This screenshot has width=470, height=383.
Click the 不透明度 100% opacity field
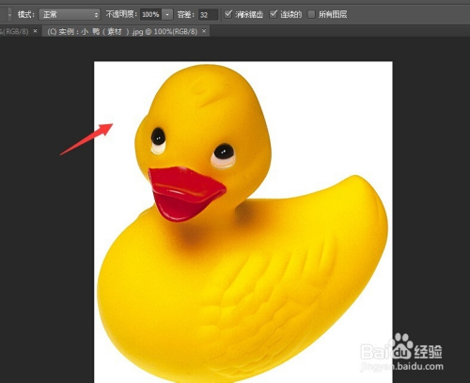tap(150, 14)
